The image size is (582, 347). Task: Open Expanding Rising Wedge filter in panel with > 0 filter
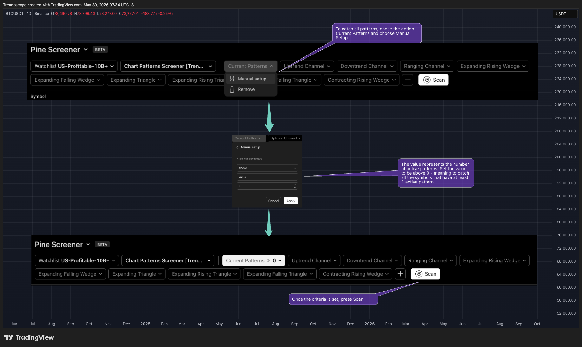[x=494, y=260]
